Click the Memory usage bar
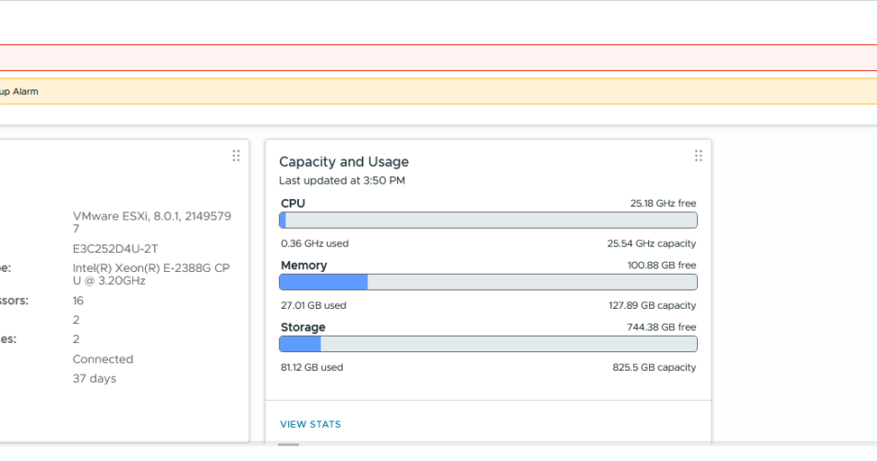Image resolution: width=877 pixels, height=461 pixels. click(x=487, y=282)
